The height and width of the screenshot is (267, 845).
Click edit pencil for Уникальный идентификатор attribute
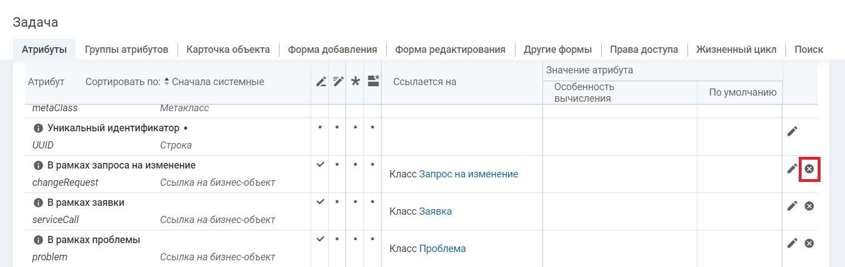792,131
